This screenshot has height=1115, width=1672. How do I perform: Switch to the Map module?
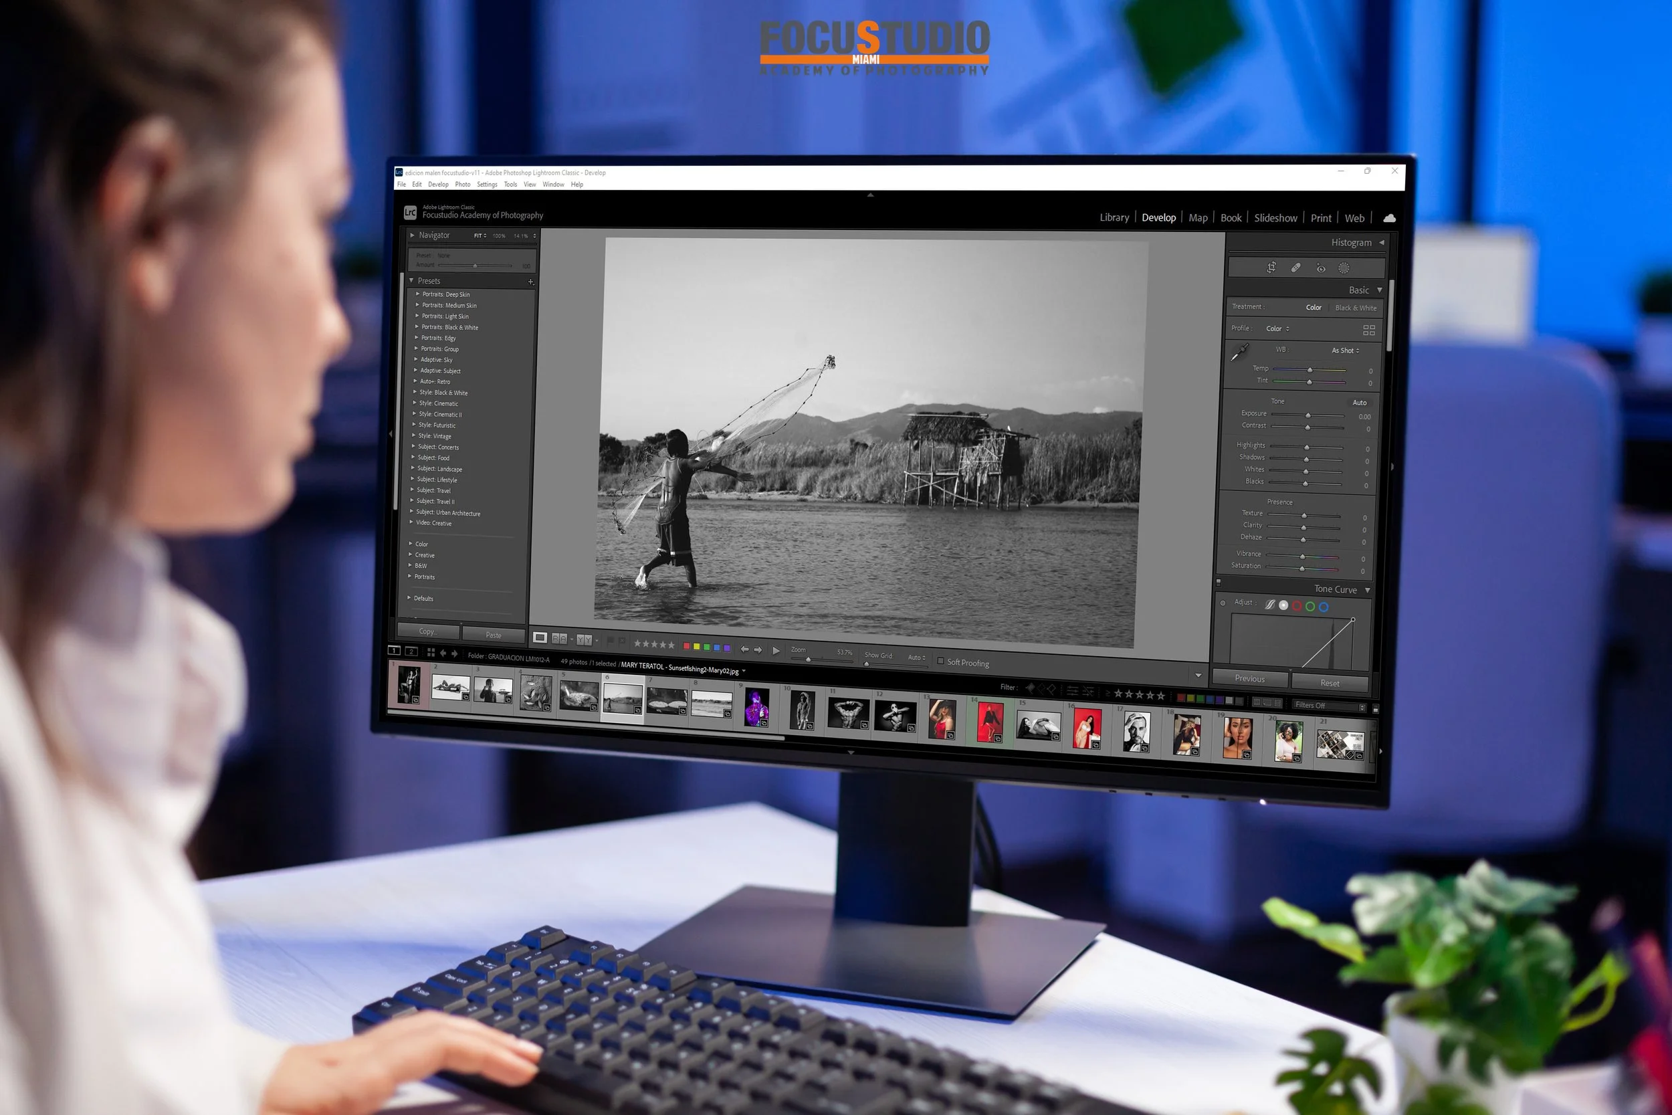(1198, 217)
